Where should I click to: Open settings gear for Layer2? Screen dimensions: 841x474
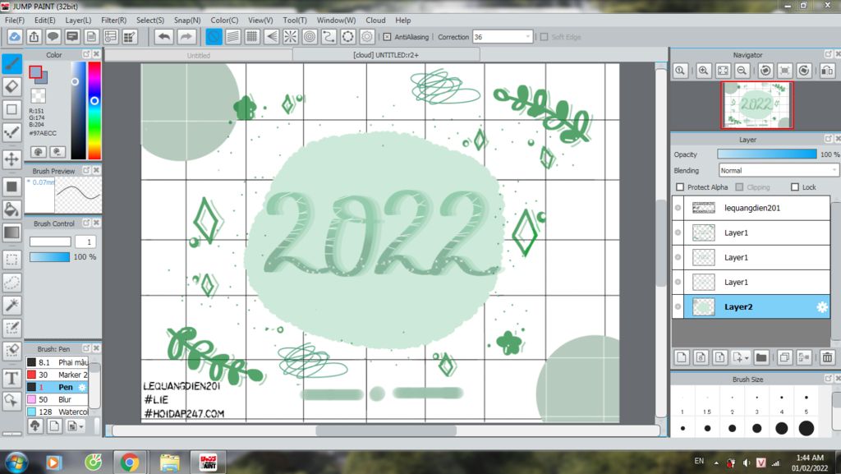821,307
